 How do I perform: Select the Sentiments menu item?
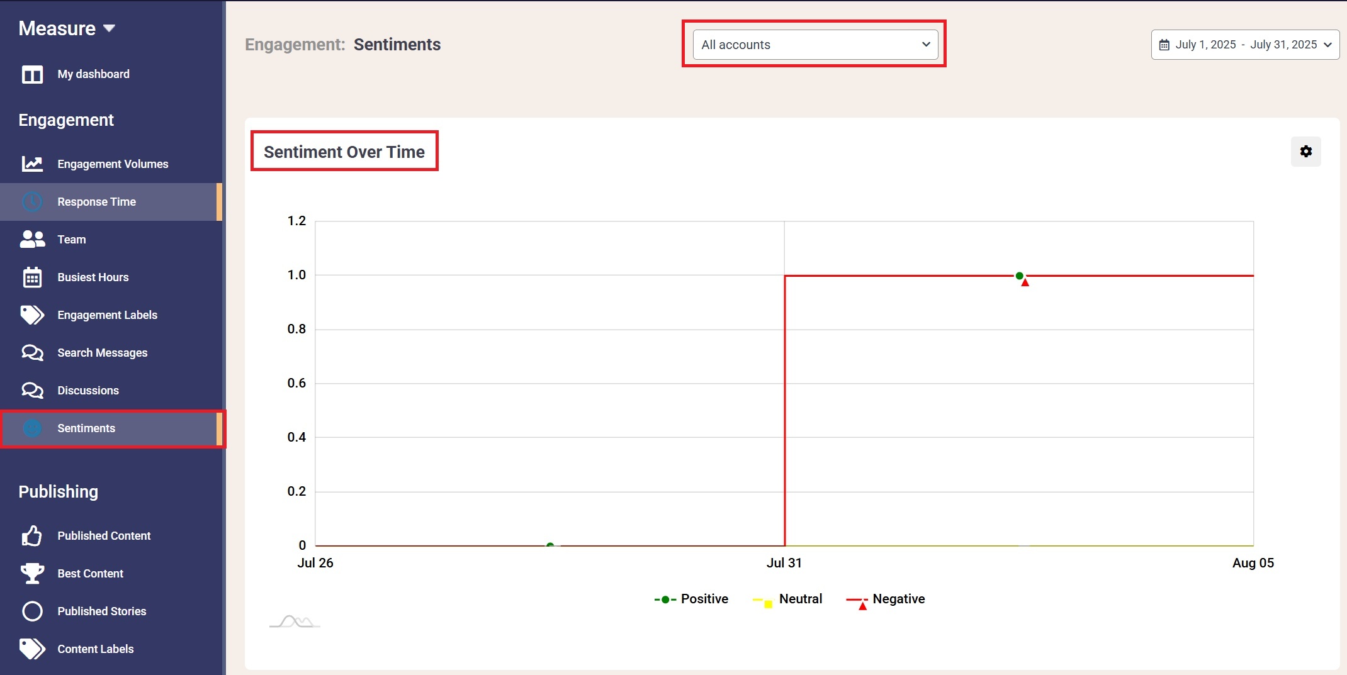point(111,428)
